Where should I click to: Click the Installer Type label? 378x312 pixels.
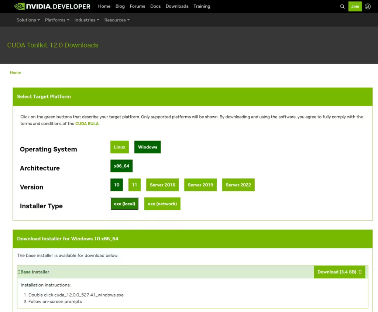coord(41,206)
